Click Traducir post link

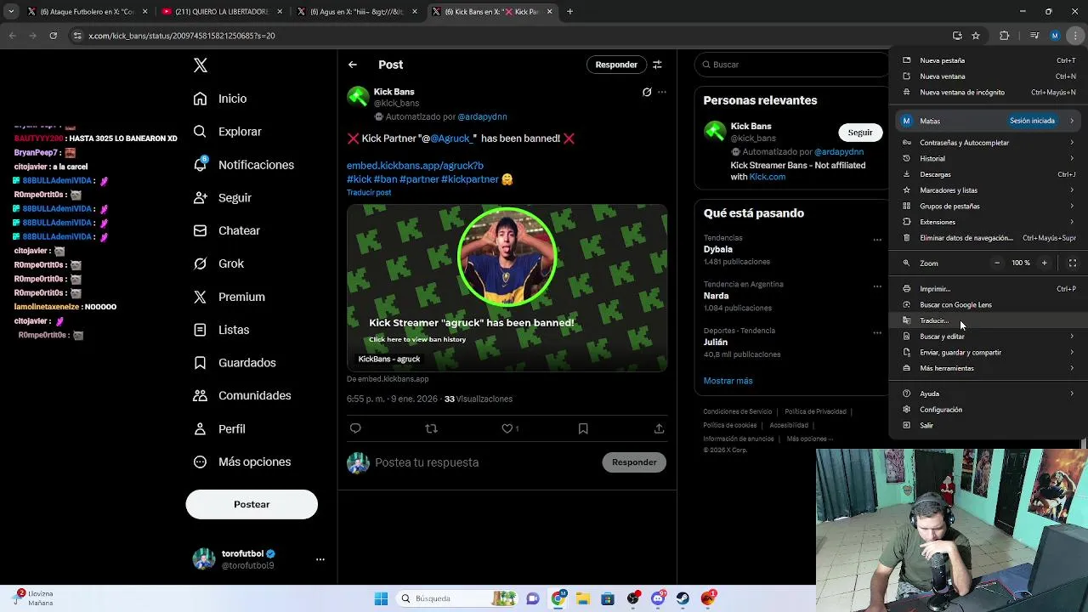(369, 192)
